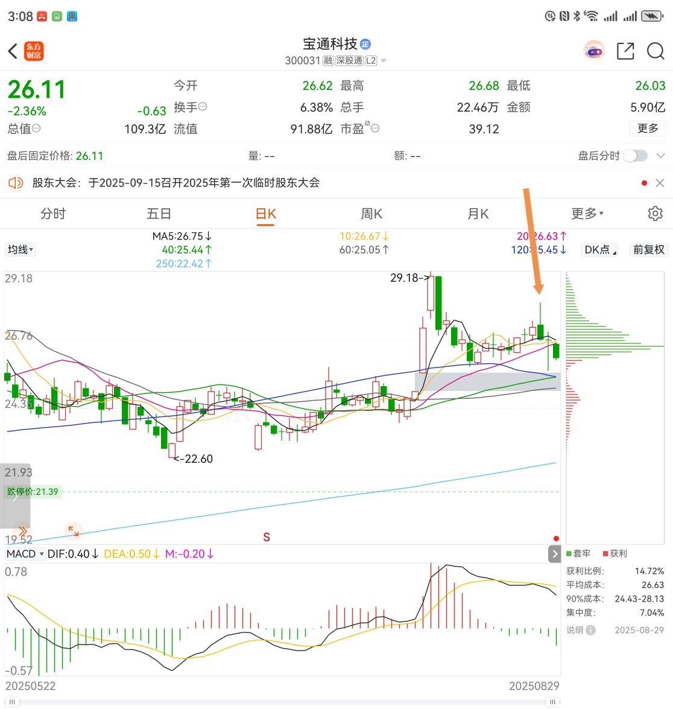Tap the back arrow icon
Screen dimensions: 673x709
click(x=13, y=51)
